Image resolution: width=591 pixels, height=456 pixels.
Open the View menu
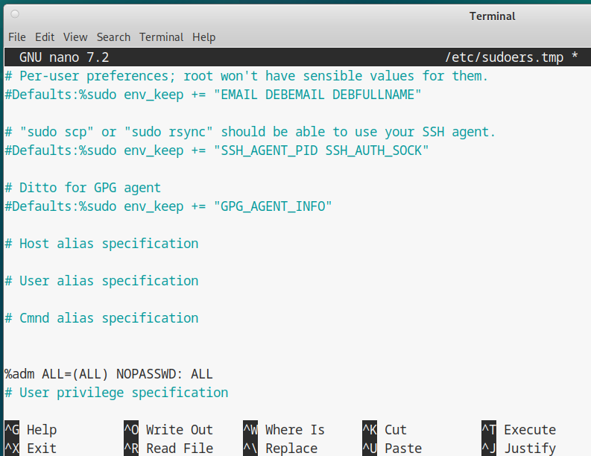pyautogui.click(x=75, y=37)
